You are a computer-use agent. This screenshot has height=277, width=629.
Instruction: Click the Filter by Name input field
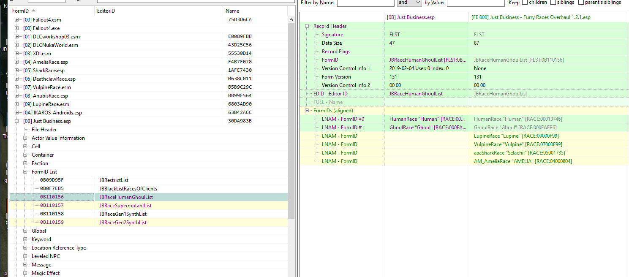pyautogui.click(x=365, y=3)
